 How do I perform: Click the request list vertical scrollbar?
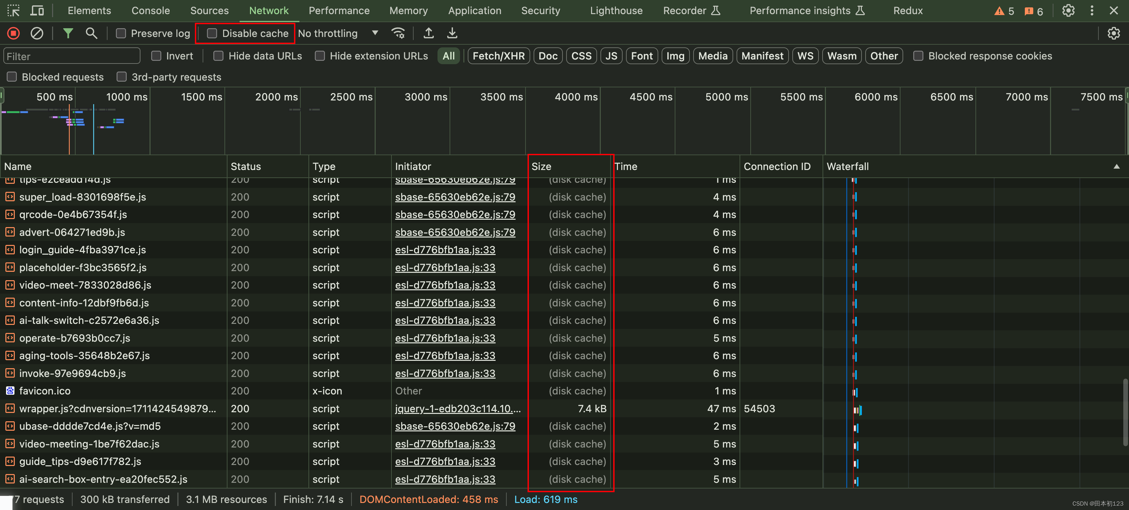[1126, 412]
